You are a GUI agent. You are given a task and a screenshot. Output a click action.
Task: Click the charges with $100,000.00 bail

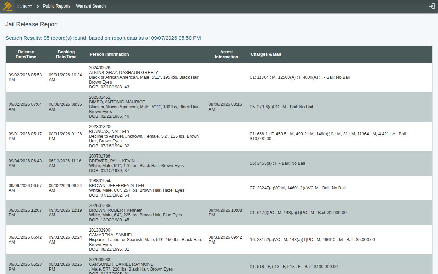point(294,267)
